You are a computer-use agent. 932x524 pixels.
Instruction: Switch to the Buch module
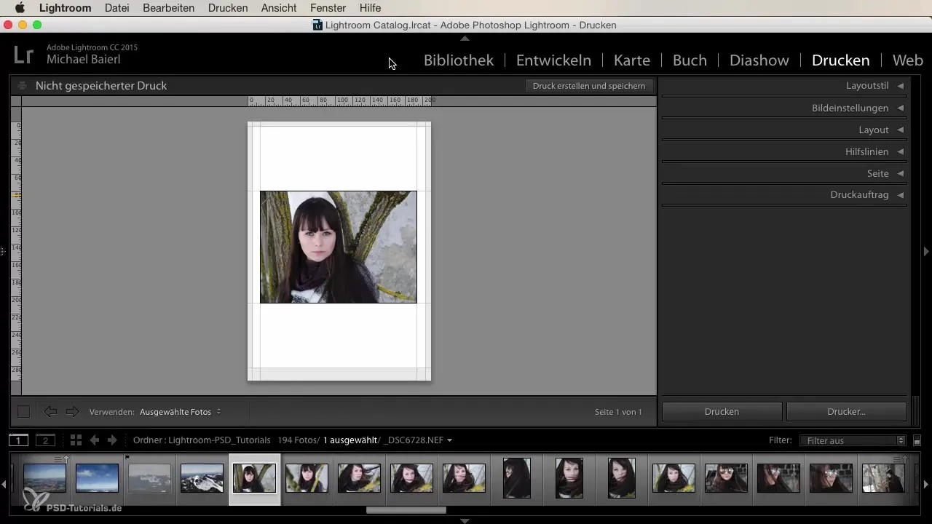(x=690, y=60)
